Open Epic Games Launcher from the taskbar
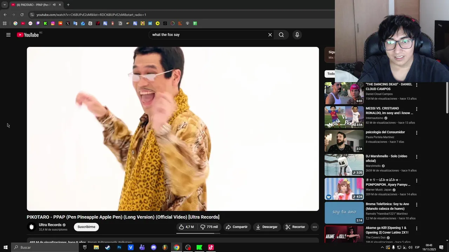The image size is (449, 252). 85,247
